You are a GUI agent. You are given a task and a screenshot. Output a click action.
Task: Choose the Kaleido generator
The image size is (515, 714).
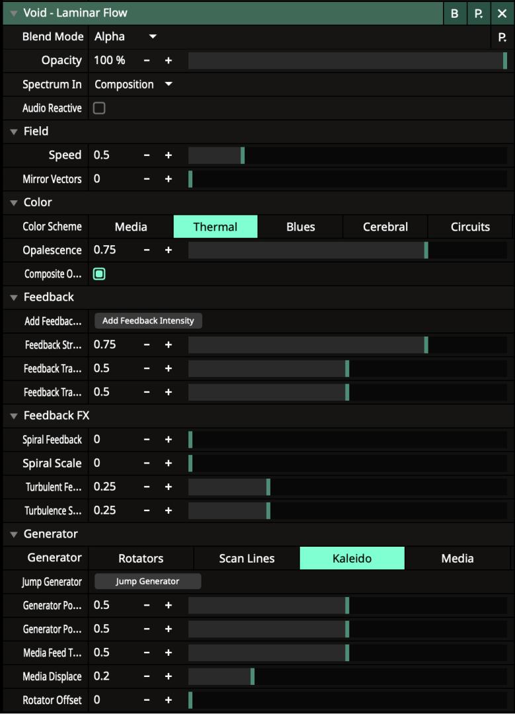pyautogui.click(x=352, y=558)
